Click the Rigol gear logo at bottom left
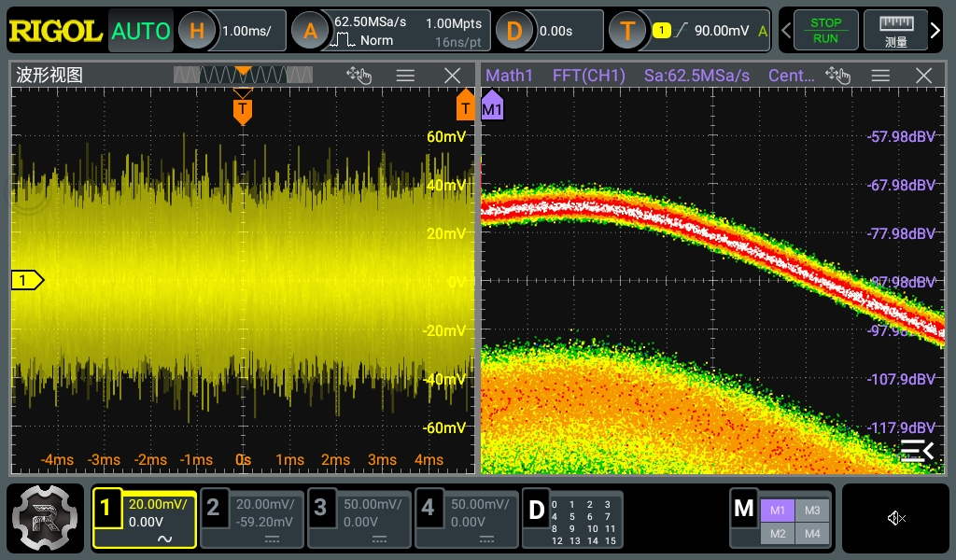The width and height of the screenshot is (956, 560). [44, 518]
